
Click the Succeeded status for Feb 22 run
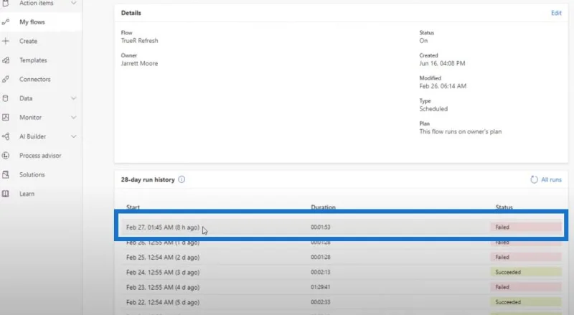tap(526, 302)
